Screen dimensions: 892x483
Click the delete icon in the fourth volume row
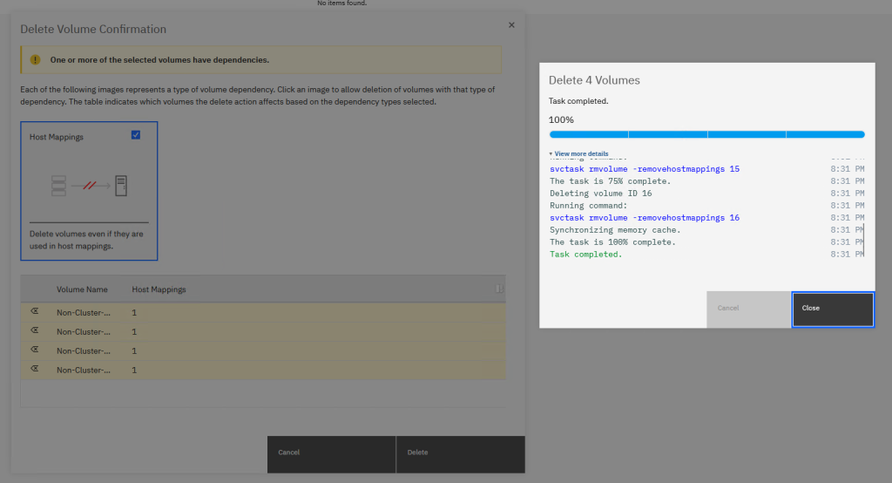(35, 369)
